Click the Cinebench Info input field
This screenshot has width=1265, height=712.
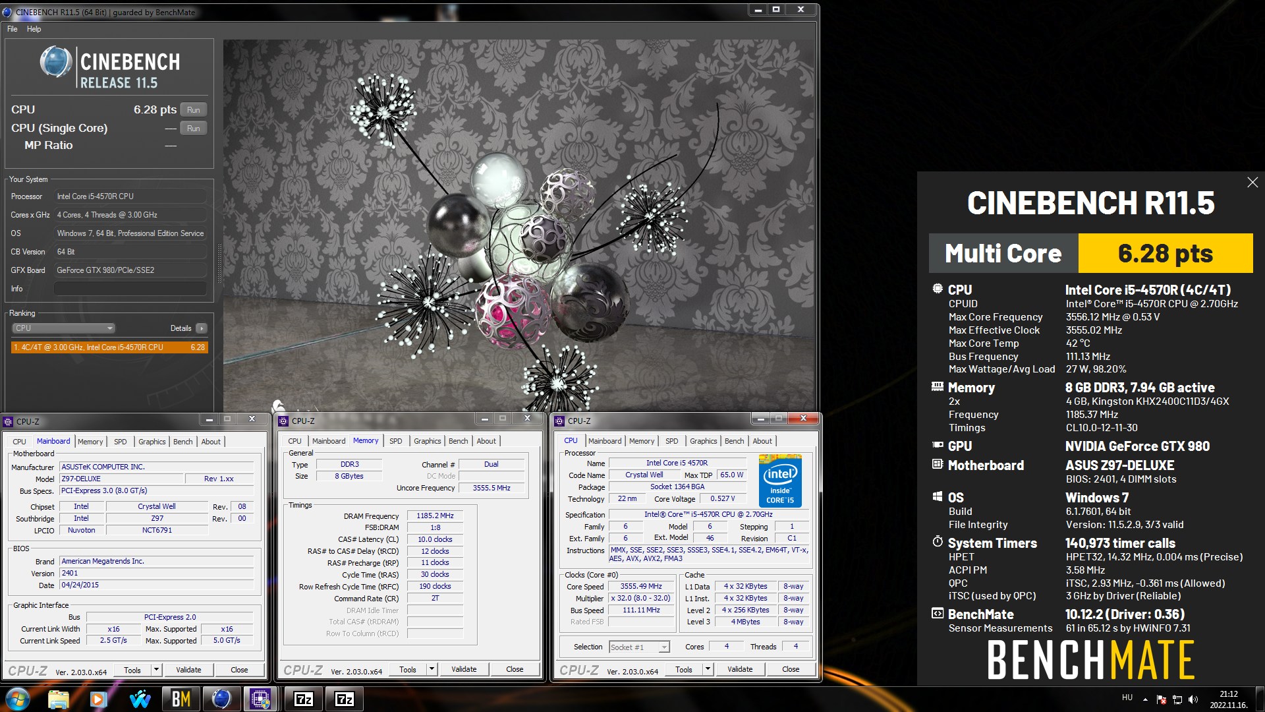point(130,289)
